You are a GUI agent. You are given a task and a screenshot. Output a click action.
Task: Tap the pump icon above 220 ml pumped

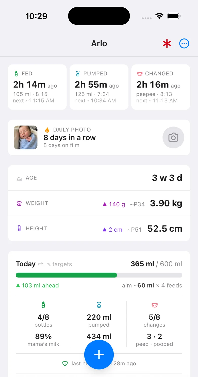click(99, 305)
